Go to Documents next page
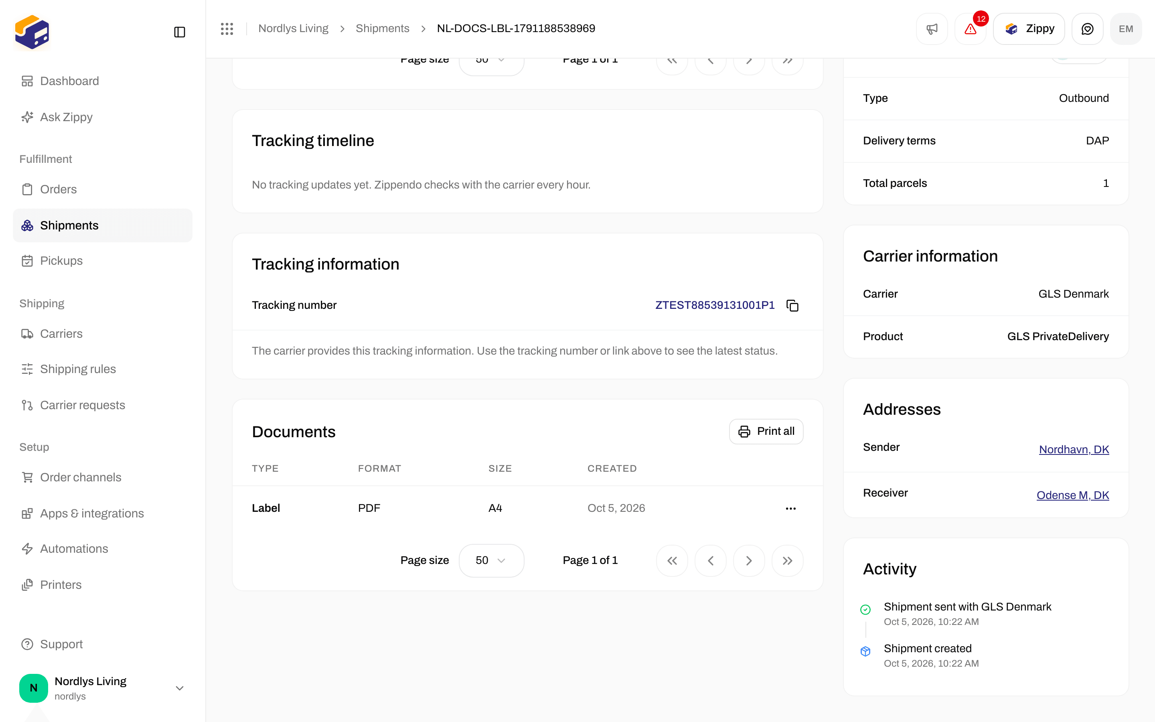The height and width of the screenshot is (722, 1155). coord(749,561)
